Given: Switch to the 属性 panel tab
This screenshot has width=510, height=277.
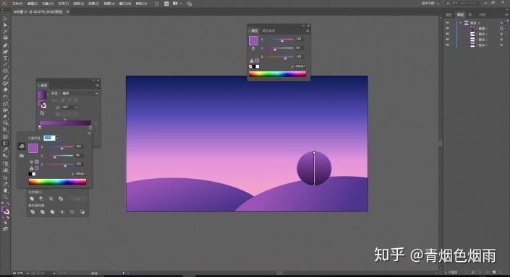Looking at the screenshot, I should tap(449, 14).
